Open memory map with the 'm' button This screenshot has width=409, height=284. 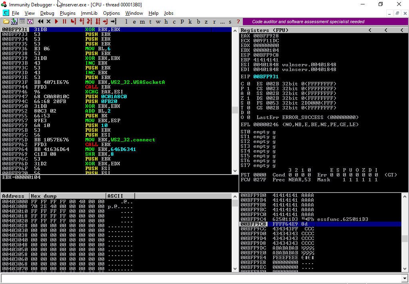point(142,22)
